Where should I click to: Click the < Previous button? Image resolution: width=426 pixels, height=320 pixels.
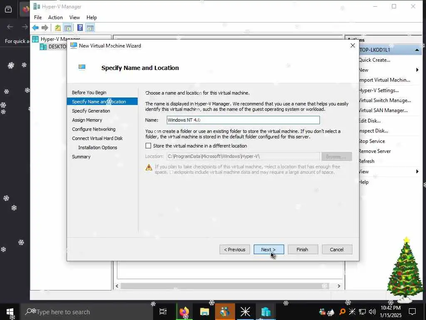(x=235, y=250)
